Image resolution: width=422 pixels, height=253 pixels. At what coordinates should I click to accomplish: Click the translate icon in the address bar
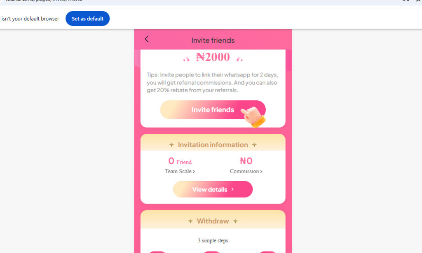406,1
